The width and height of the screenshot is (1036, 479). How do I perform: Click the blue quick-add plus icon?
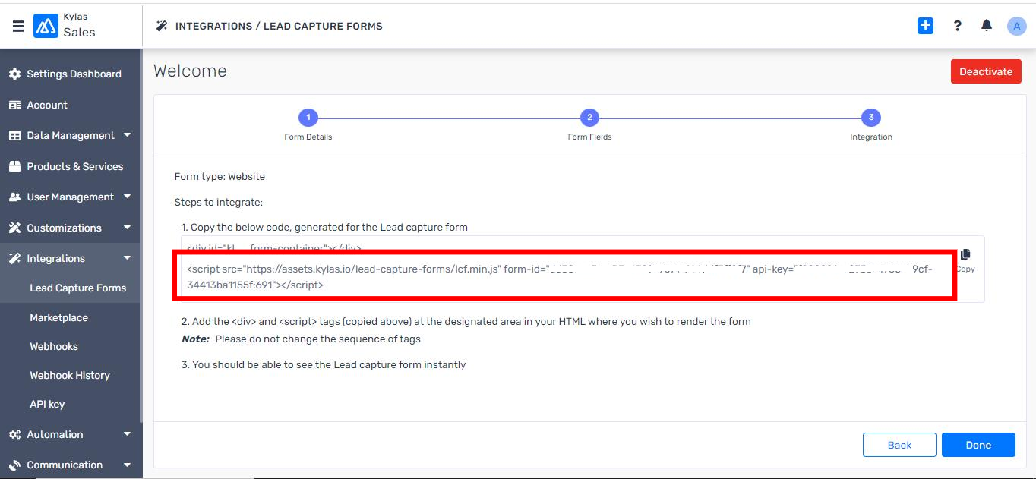(925, 26)
